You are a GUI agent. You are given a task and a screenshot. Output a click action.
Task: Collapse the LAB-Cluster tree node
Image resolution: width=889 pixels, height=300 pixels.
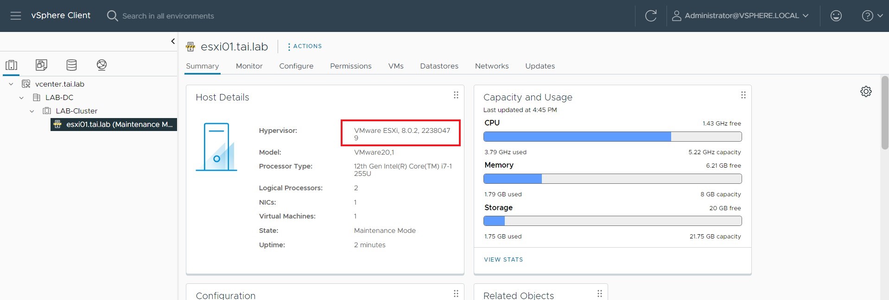point(32,111)
